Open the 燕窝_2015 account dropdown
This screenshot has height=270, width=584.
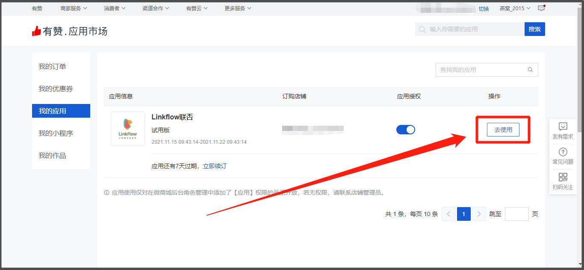(x=515, y=8)
